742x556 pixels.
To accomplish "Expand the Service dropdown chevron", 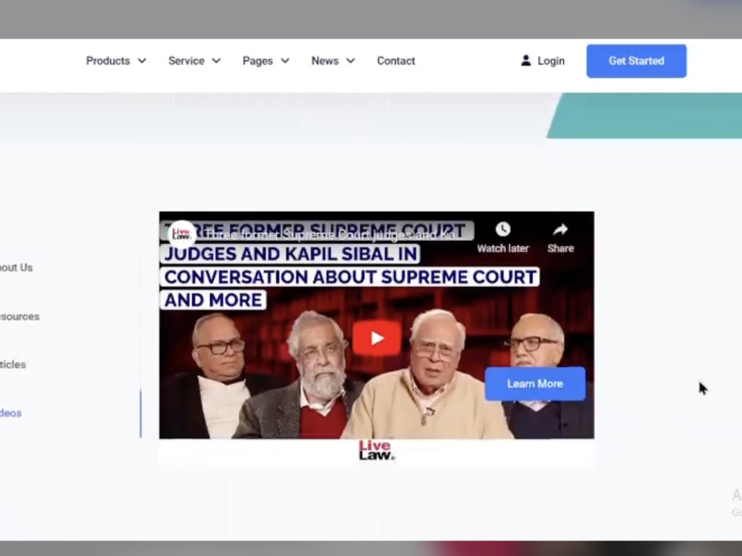I will pos(216,61).
